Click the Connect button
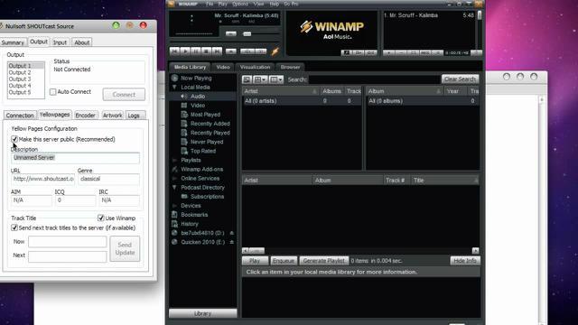The width and height of the screenshot is (578, 325). pos(124,95)
